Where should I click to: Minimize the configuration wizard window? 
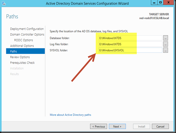pos(154,3)
